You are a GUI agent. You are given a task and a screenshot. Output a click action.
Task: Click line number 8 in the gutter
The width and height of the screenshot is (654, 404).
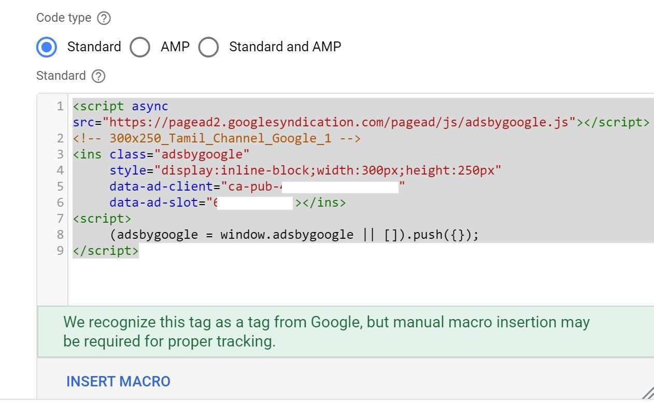pos(60,235)
